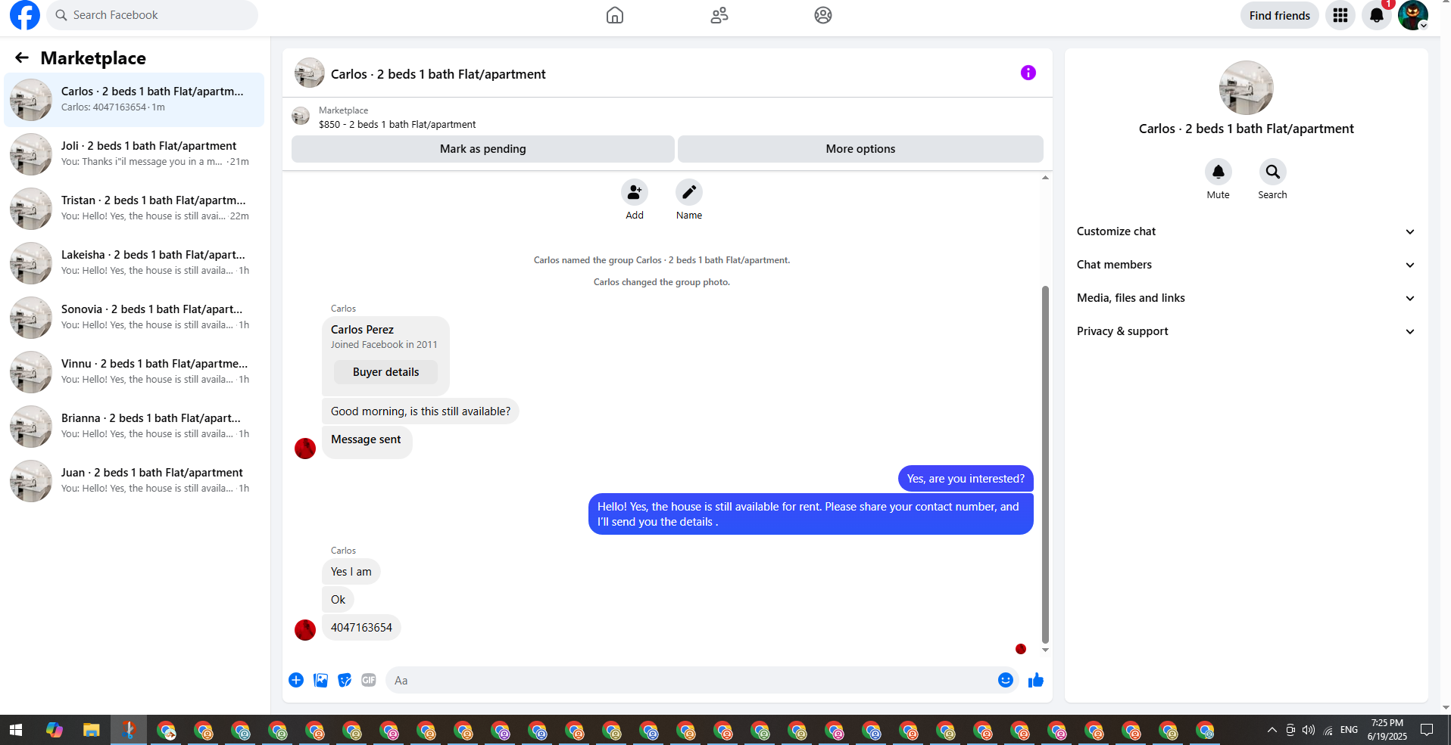Click the 'Message sent' bubble

click(367, 441)
